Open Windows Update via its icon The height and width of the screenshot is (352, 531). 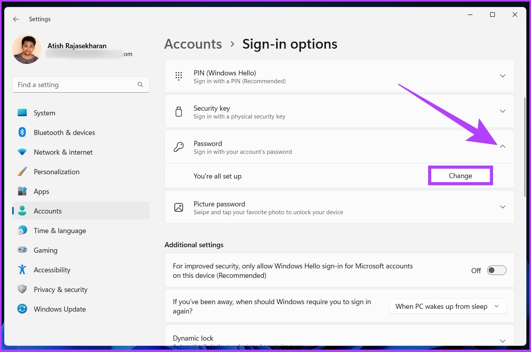[x=22, y=309]
